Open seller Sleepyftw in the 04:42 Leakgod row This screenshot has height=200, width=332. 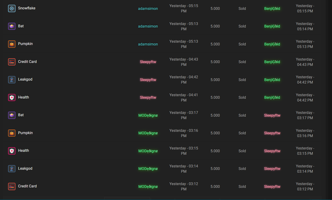[148, 80]
